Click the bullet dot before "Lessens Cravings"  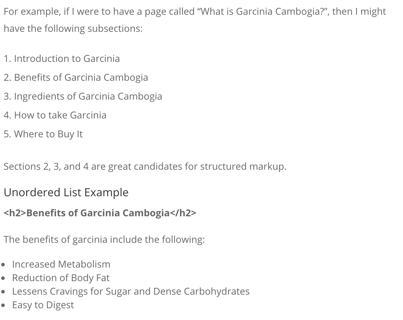[3, 292]
